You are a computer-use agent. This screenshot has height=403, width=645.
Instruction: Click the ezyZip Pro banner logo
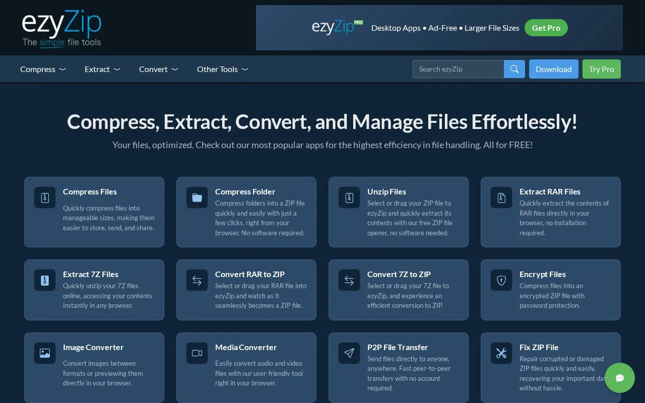[337, 27]
